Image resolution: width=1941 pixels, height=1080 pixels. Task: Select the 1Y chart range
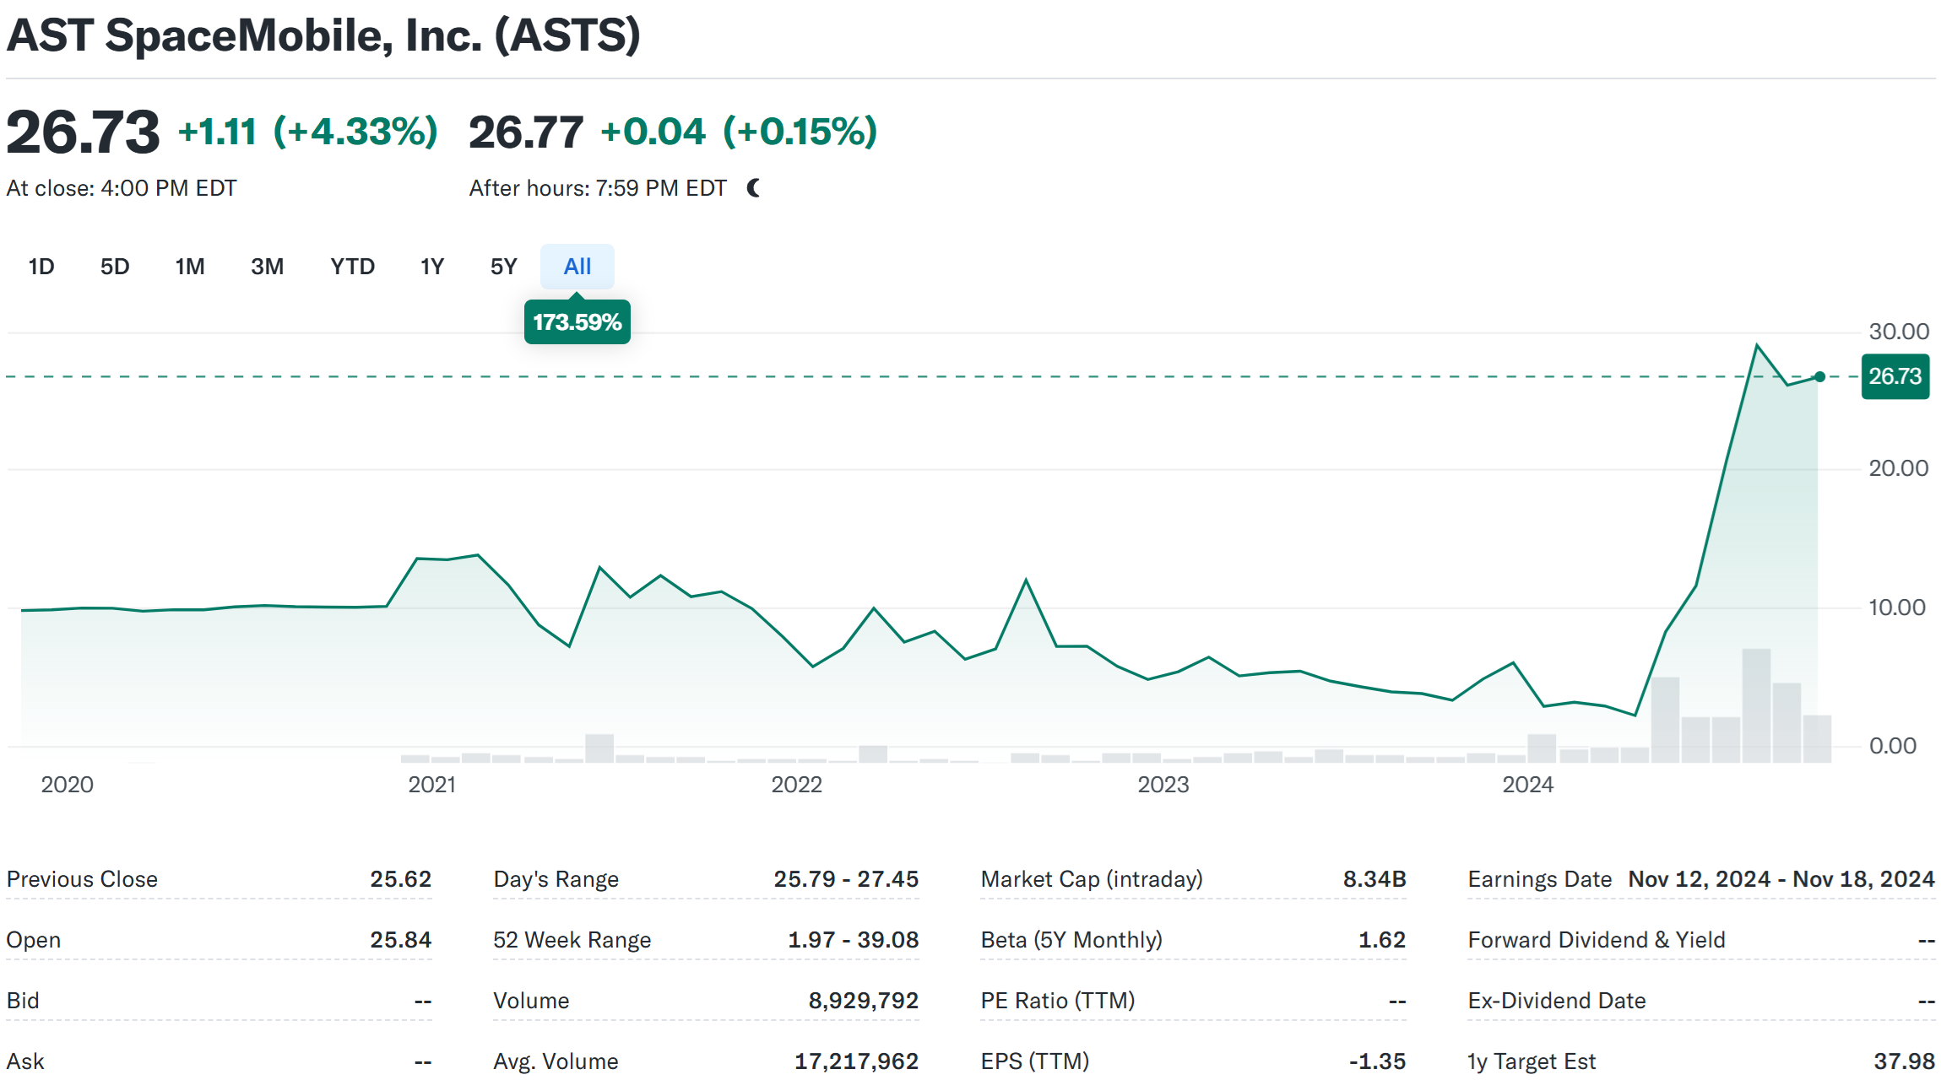coord(431,267)
